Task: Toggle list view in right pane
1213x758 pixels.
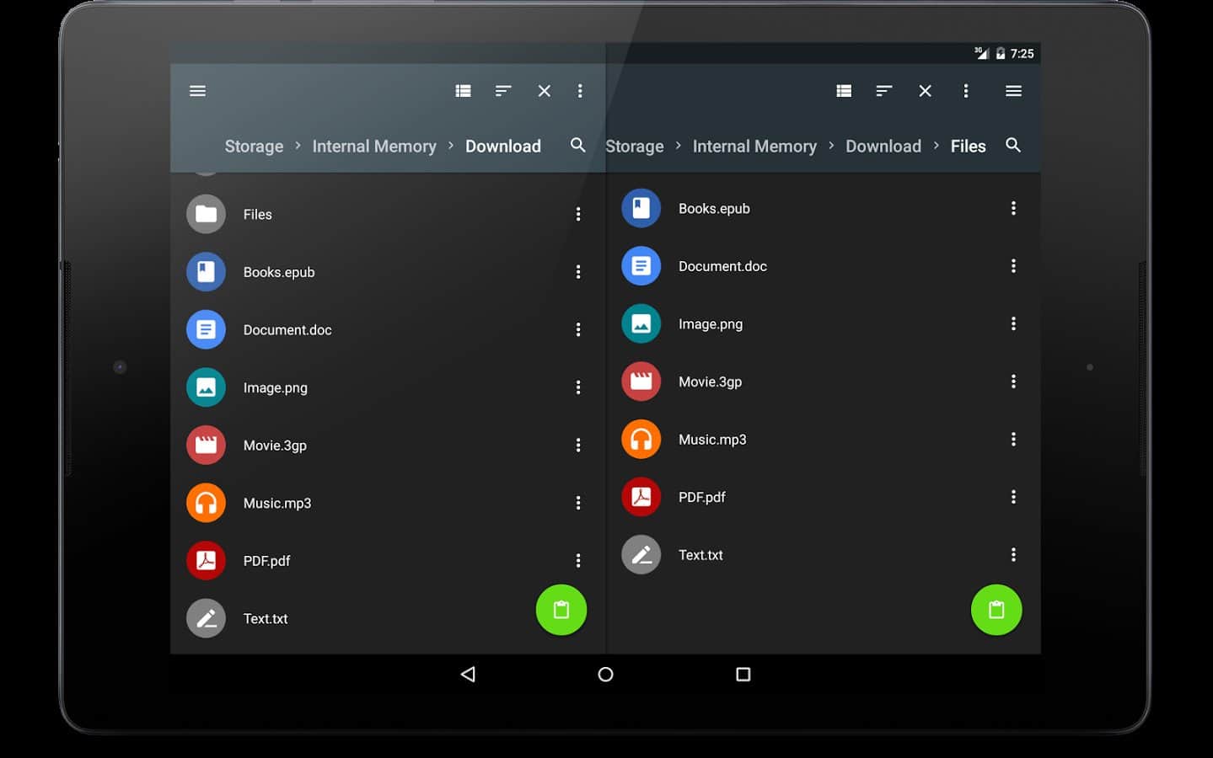Action: (x=844, y=91)
